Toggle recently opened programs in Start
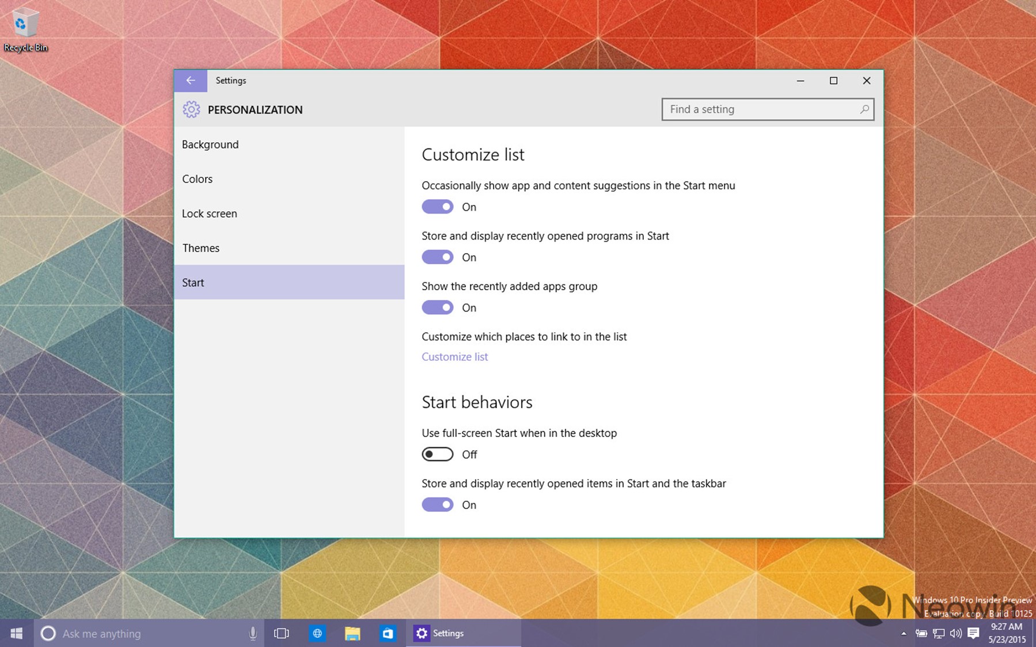The width and height of the screenshot is (1036, 647). click(438, 257)
